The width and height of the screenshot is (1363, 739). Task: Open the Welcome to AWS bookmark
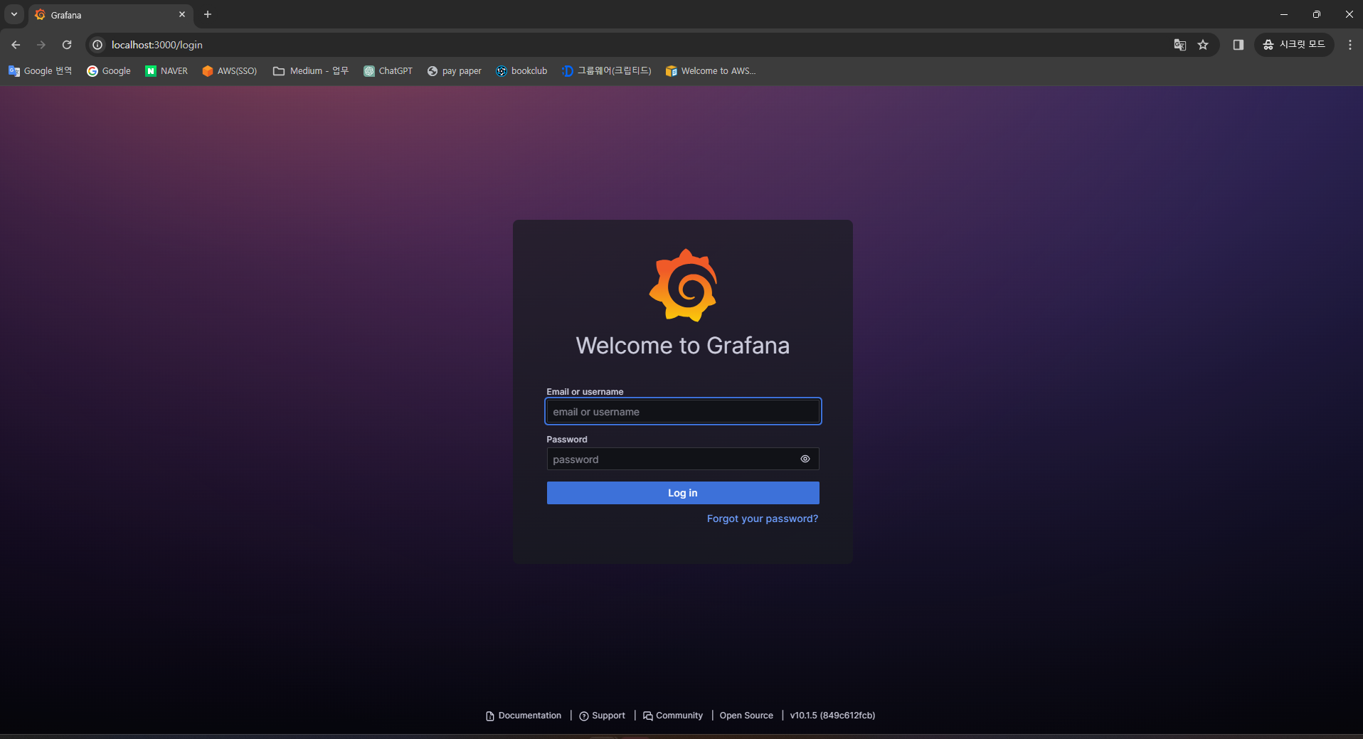[x=711, y=71]
